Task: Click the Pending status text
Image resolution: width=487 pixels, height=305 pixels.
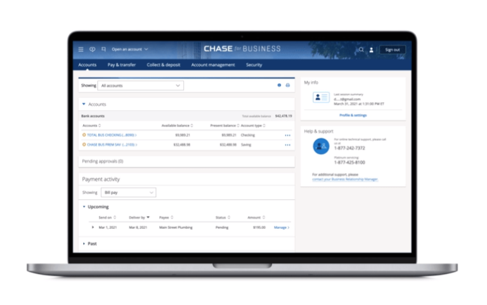Action: (222, 228)
